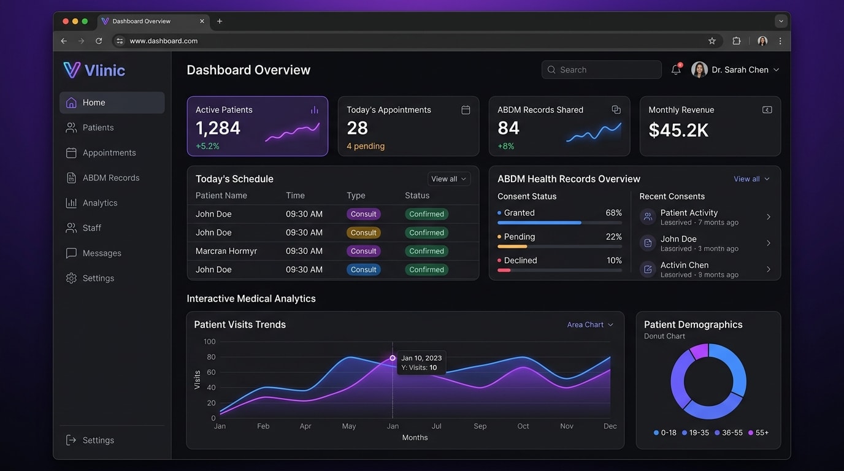Screen dimensions: 844x471
Task: Click the Jan 10 data point on chart
Action: click(393, 358)
